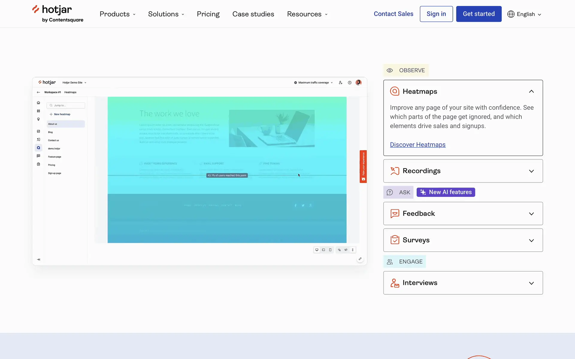Click the OBSERVE eye icon
The width and height of the screenshot is (575, 359).
(x=390, y=70)
